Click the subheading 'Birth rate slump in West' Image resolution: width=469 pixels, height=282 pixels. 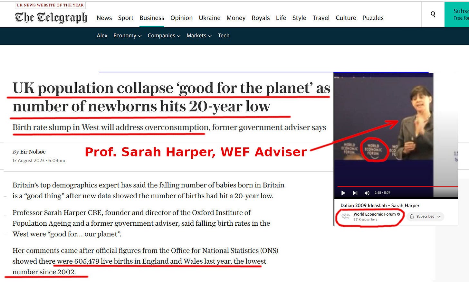(169, 127)
